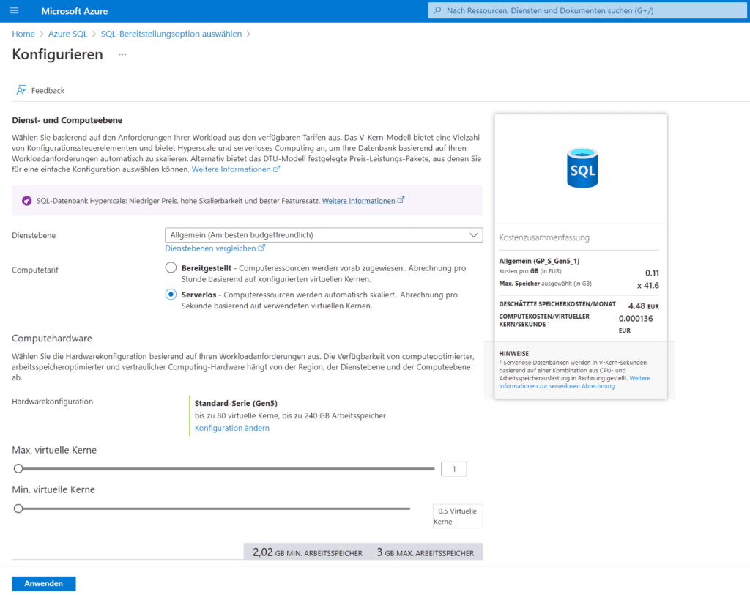Click Max. virtuelle Kerne slider handle
The image size is (750, 595).
18,469
